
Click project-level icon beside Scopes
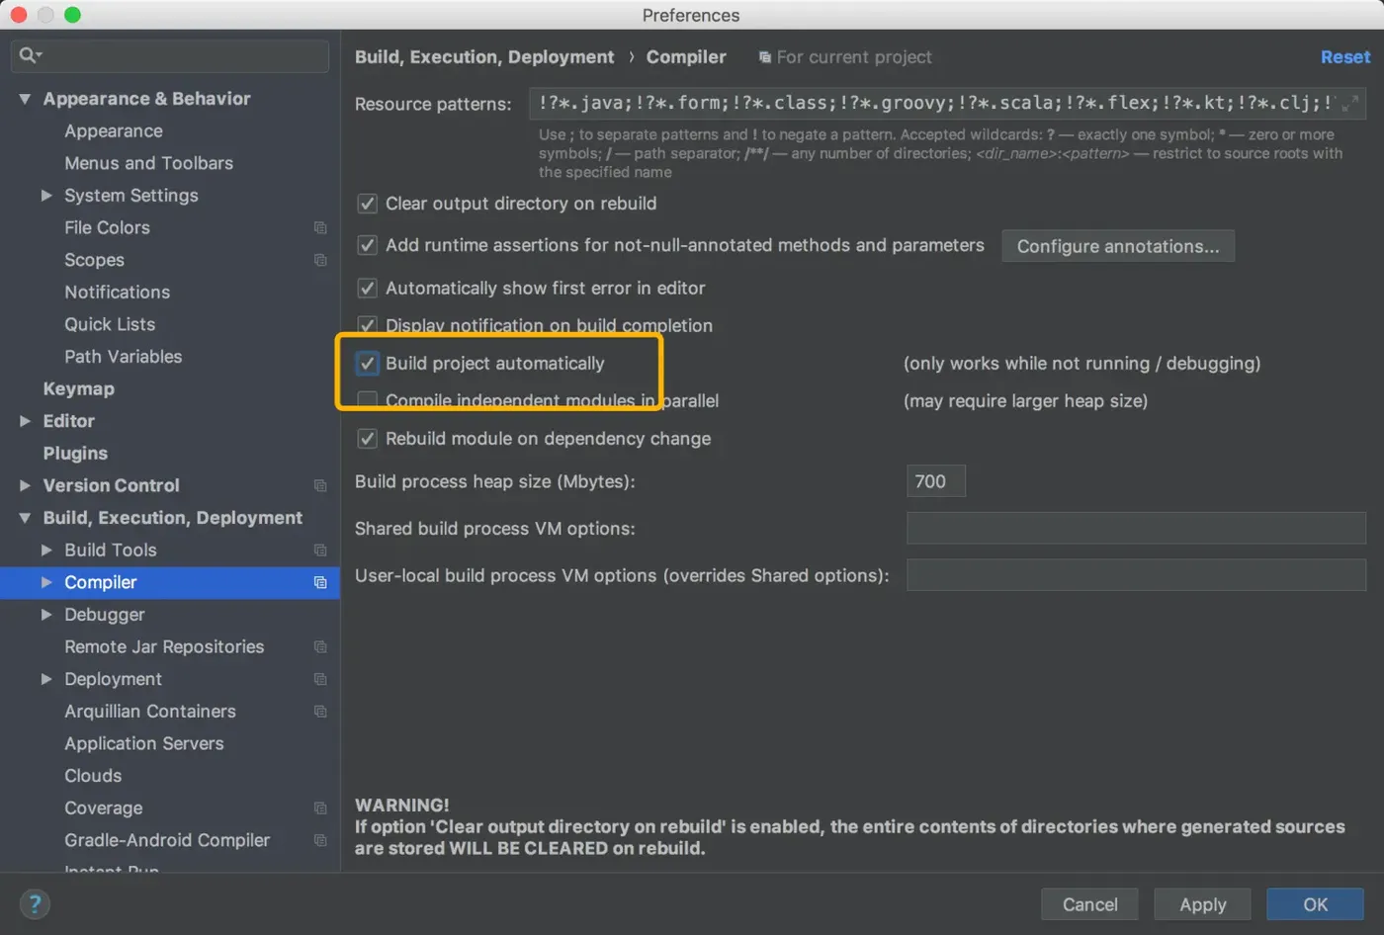(x=320, y=261)
